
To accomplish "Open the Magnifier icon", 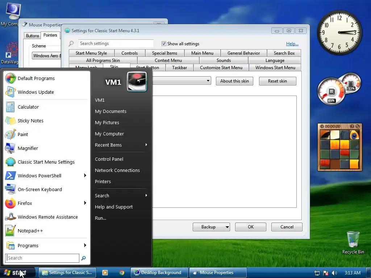I will point(11,148).
